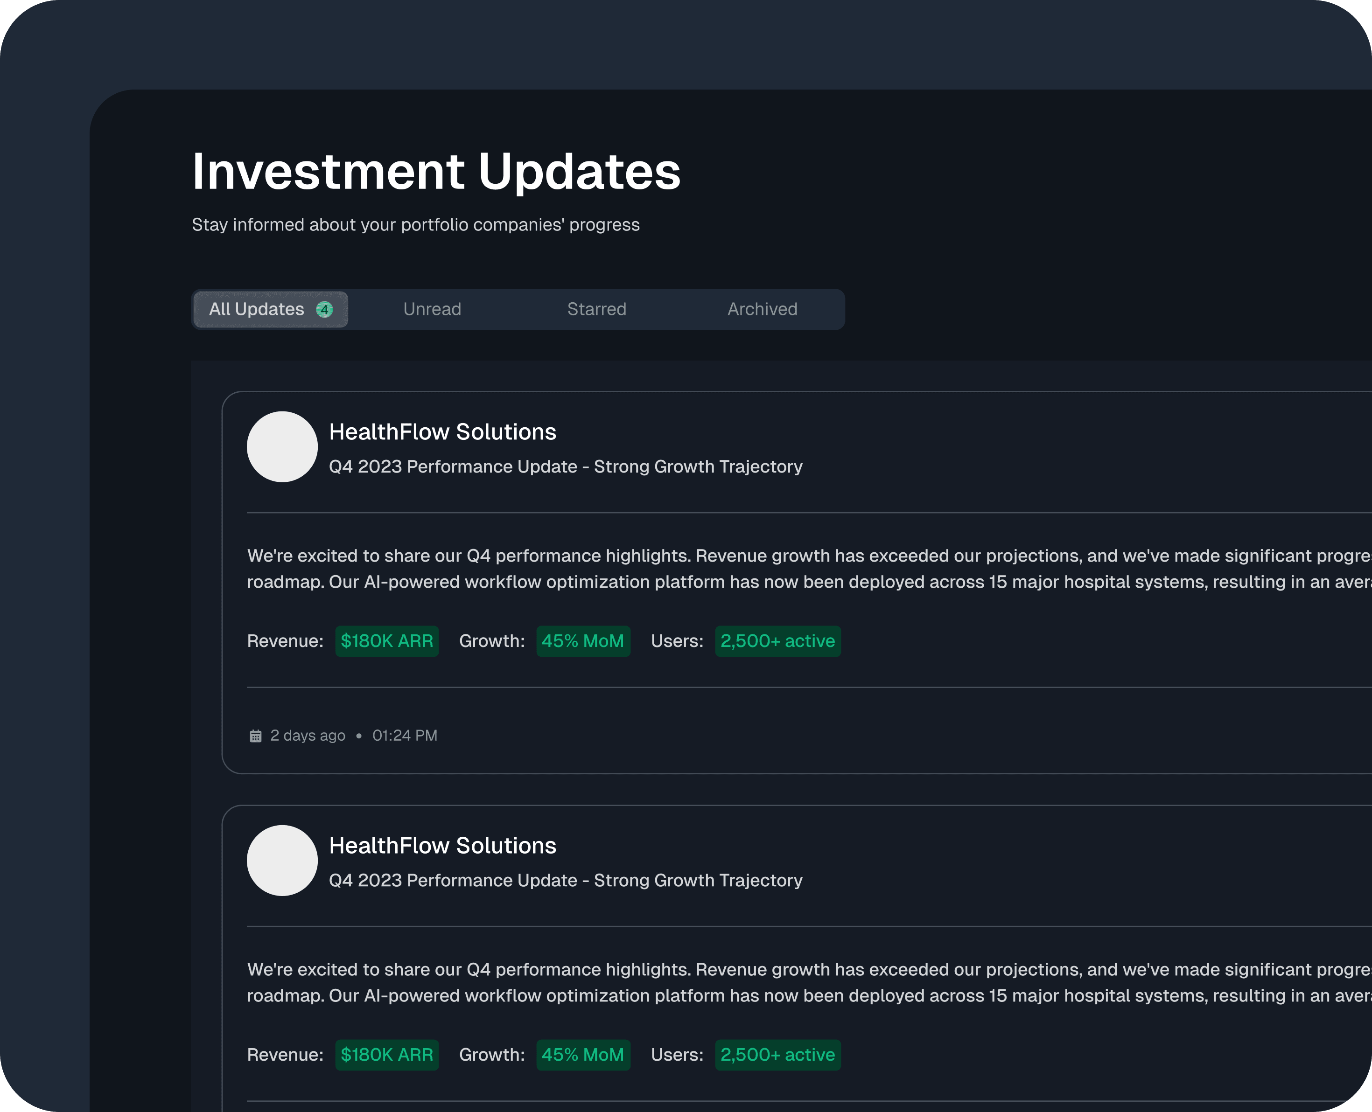Click the Investment Updates page heading

pos(436,172)
